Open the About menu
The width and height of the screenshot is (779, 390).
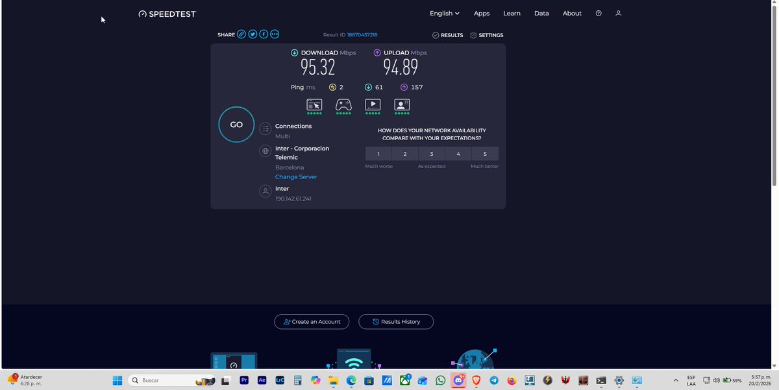572,13
